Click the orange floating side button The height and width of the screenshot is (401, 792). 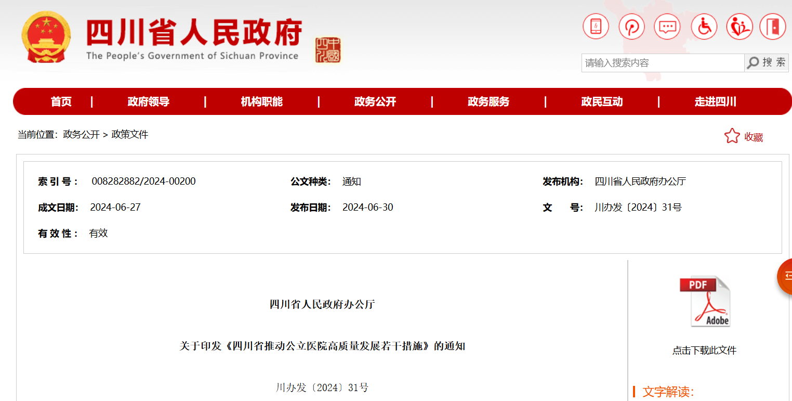pos(785,276)
